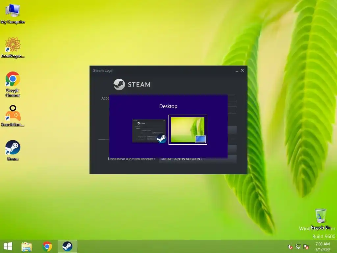The height and width of the screenshot is (253, 337).
Task: Close the Steam Login window
Action: click(x=242, y=70)
